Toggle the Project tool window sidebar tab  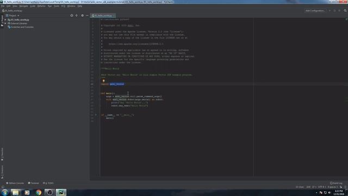coord(2,21)
